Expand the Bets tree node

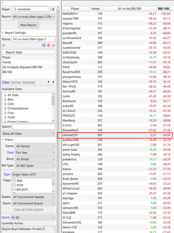(x=5, y=100)
